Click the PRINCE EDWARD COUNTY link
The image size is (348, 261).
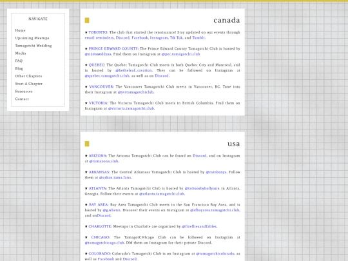pyautogui.click(x=113, y=48)
